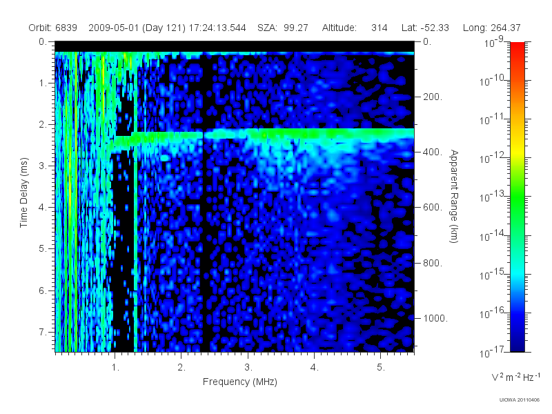Click the black band at top of spectrogram
The width and height of the screenshot is (552, 414).
[x=235, y=47]
